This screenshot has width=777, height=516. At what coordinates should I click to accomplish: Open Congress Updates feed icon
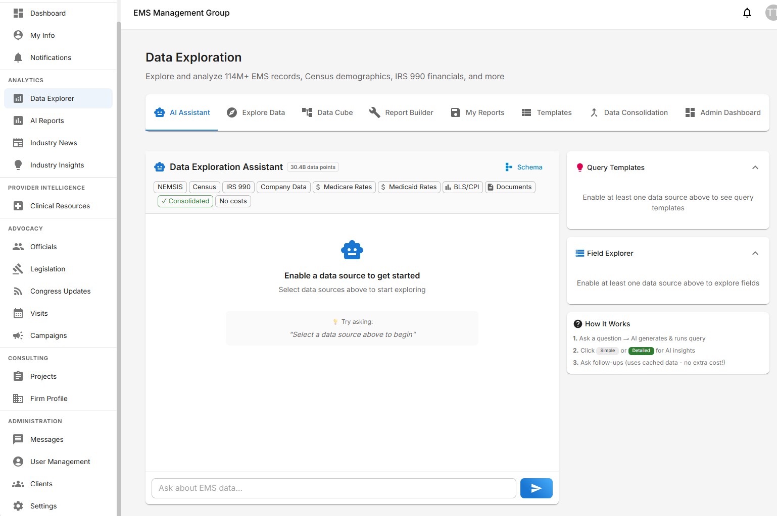click(18, 291)
